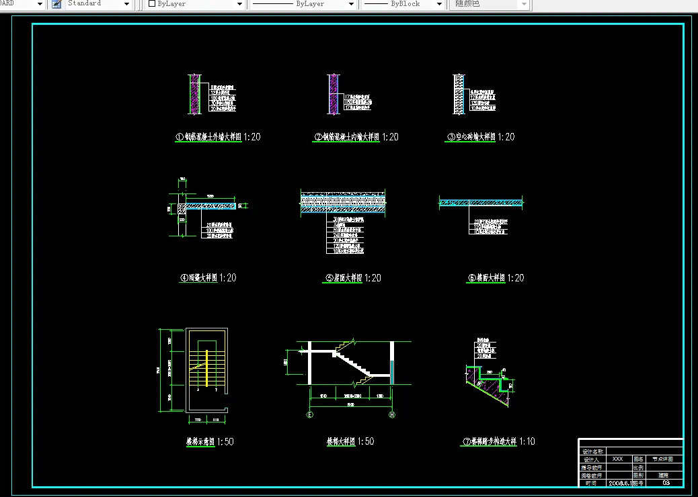
Task: Select the 楼梯示意图 1:50 title
Action: click(210, 442)
